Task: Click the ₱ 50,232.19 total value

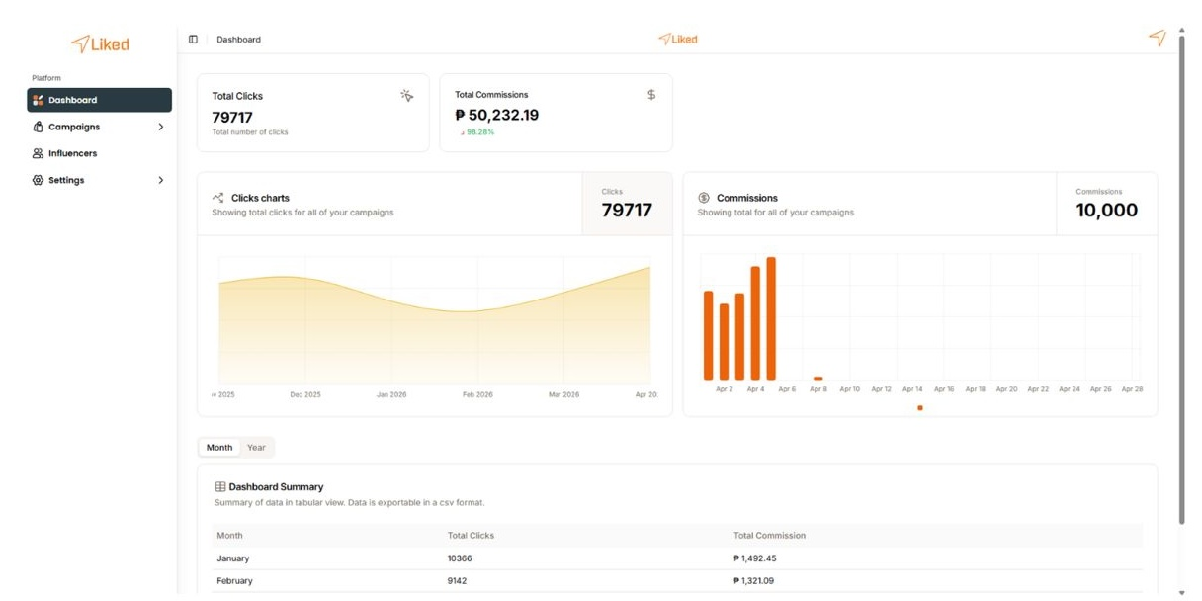Action: 496,115
